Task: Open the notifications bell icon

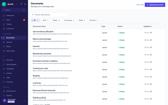Action: tap(21, 4)
